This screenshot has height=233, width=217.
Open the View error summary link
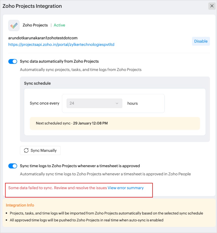click(x=126, y=188)
